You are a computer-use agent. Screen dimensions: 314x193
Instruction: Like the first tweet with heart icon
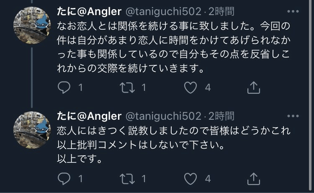click(190, 87)
